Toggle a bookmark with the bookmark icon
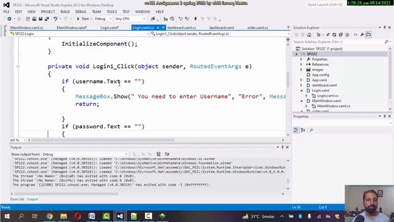This screenshot has height=222, width=394. pyautogui.click(x=195, y=19)
